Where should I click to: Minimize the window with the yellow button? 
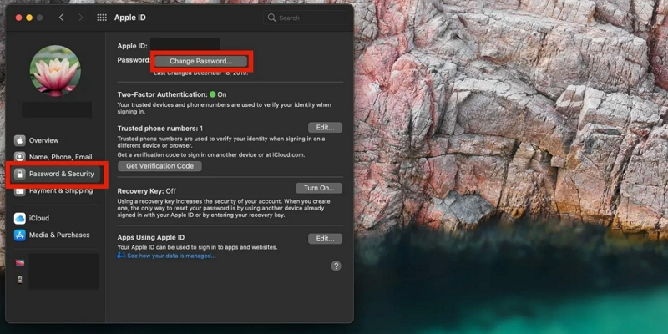point(29,18)
